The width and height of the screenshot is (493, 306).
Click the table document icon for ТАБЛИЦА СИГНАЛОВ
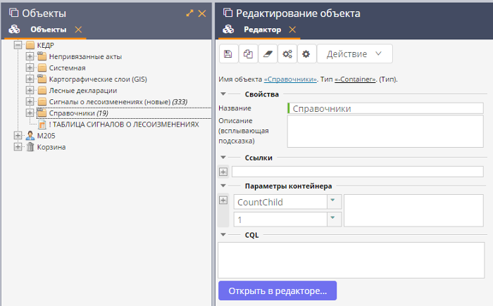(42, 125)
